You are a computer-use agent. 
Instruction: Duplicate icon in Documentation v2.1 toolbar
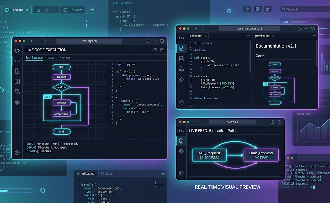(x=313, y=29)
